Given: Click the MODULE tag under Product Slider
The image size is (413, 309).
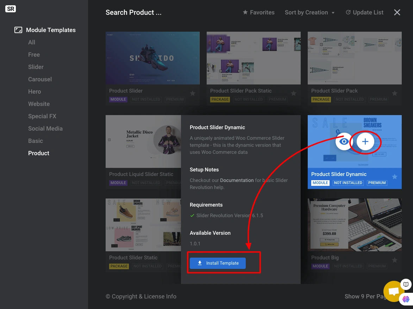Looking at the screenshot, I should pos(118,99).
